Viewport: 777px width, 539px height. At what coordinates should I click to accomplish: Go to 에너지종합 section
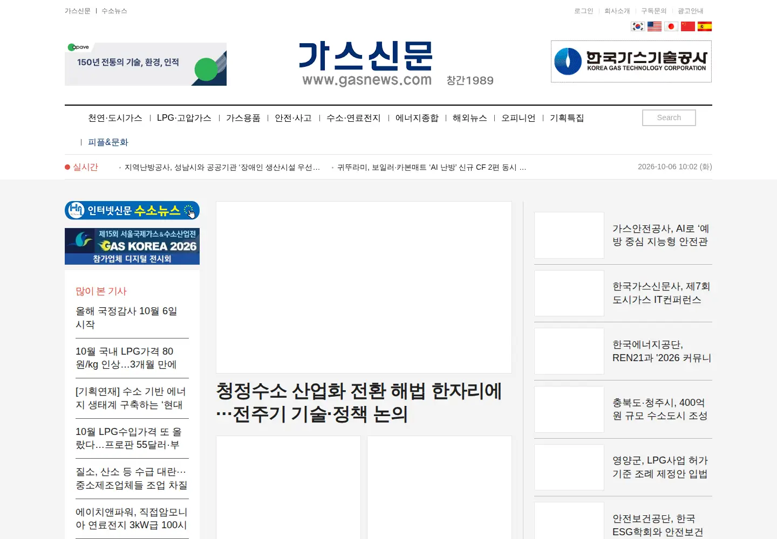coord(417,118)
